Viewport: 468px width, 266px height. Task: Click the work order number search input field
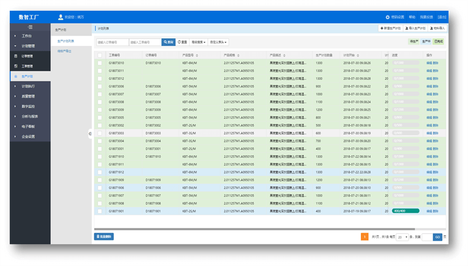[145, 42]
